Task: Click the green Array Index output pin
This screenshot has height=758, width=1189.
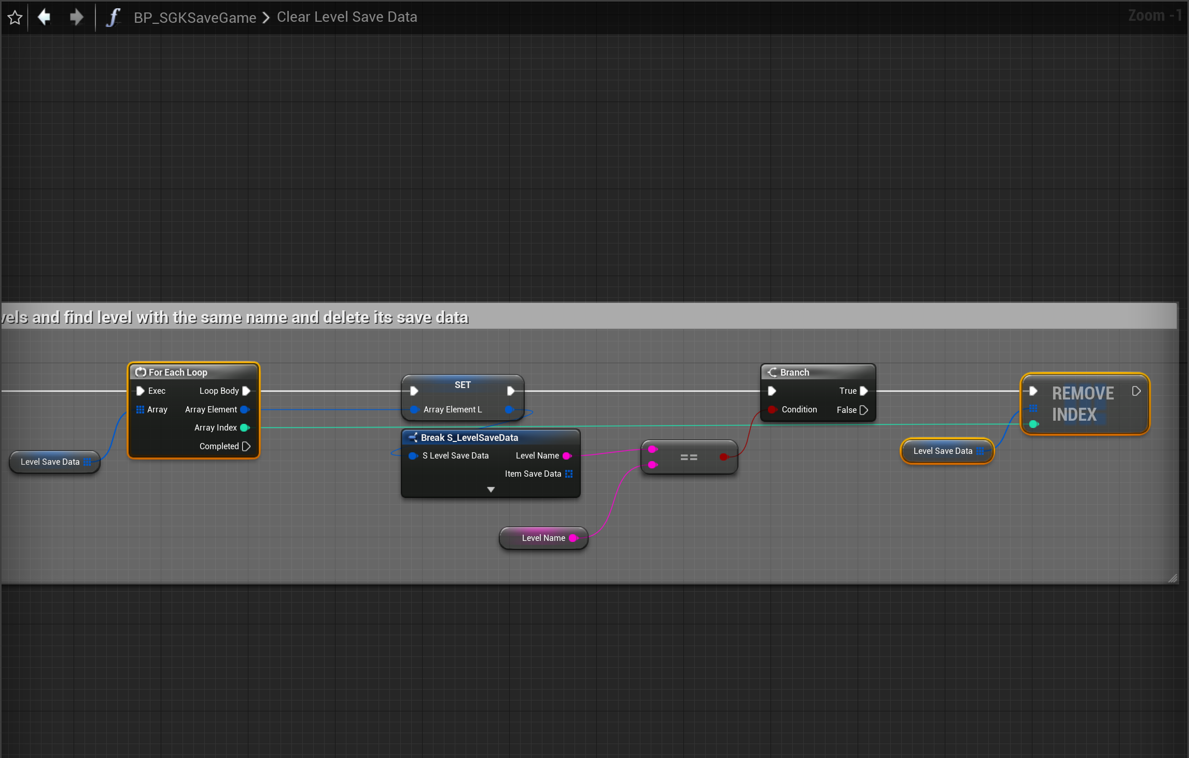Action: 245,427
